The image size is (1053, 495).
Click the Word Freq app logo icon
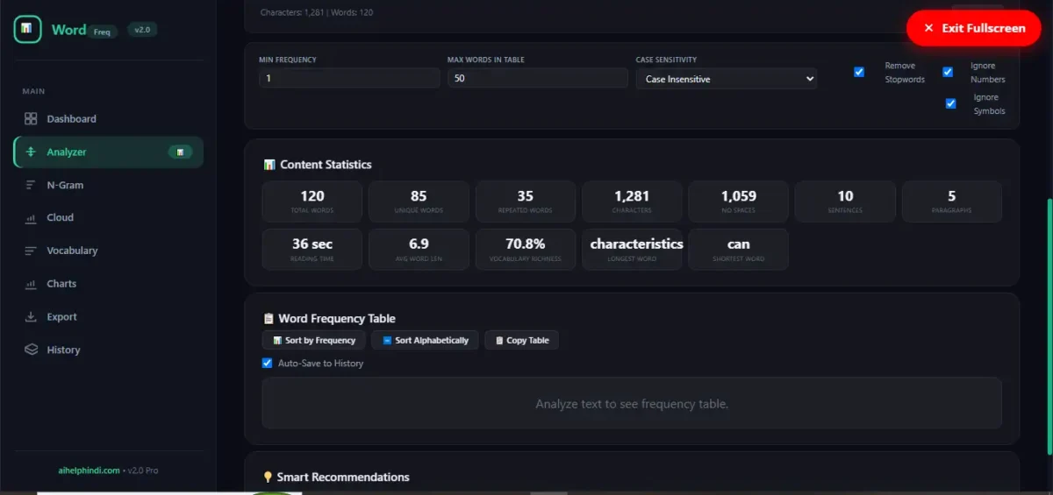pyautogui.click(x=27, y=29)
